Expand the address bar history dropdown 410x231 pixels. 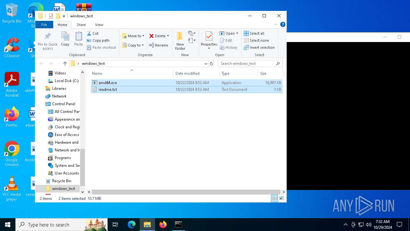(206, 64)
